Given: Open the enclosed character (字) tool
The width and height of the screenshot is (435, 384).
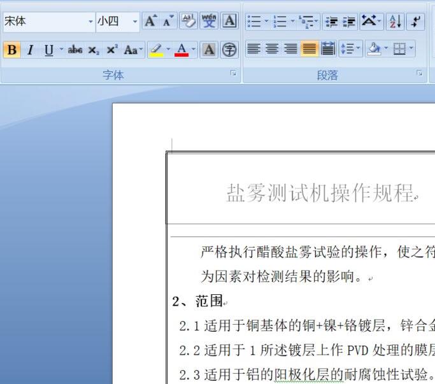Looking at the screenshot, I should coord(229,50).
